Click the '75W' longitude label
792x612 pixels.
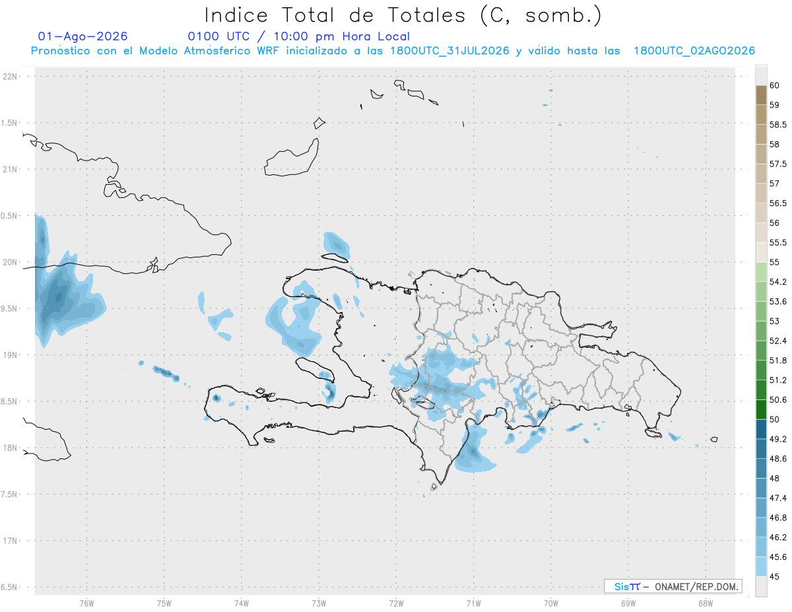pyautogui.click(x=164, y=603)
